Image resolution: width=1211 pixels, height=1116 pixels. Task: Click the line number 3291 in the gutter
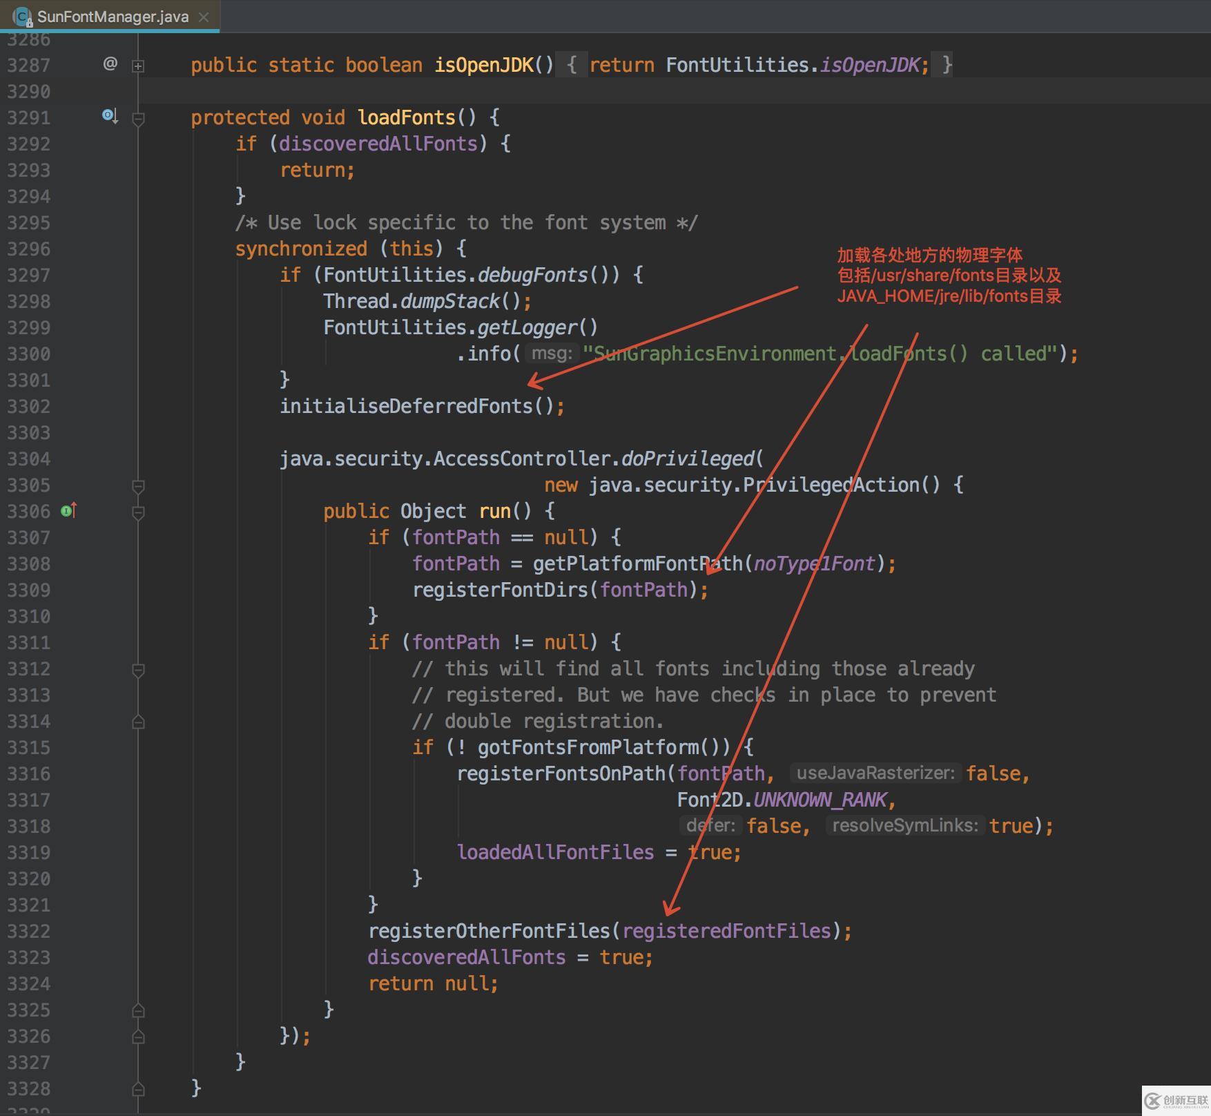click(29, 117)
